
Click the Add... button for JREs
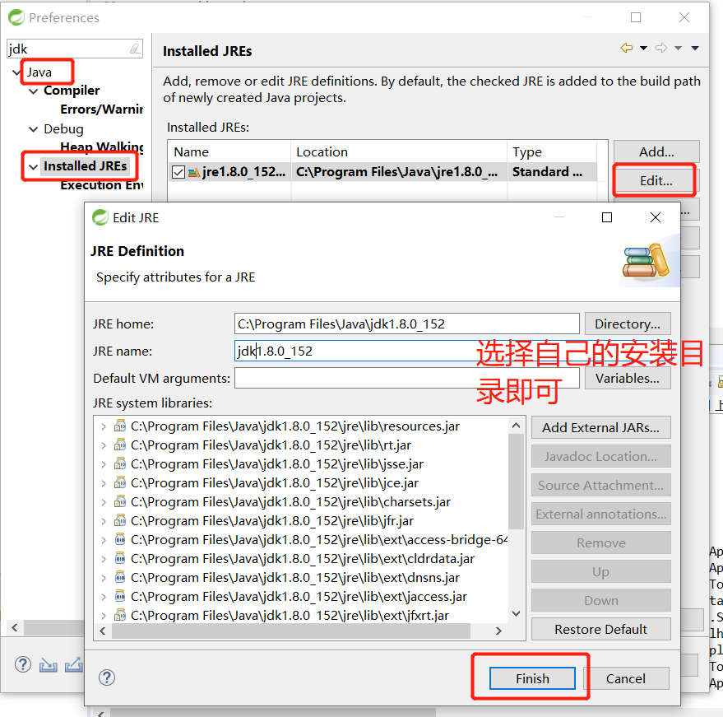[x=656, y=151]
